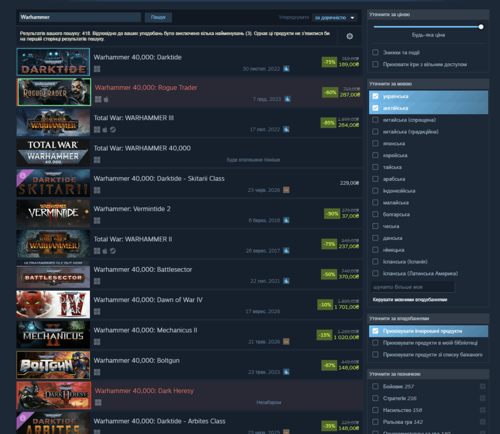500x434 pixels.
Task: Click the review icon on Vermintide 2 row
Action: (286, 220)
